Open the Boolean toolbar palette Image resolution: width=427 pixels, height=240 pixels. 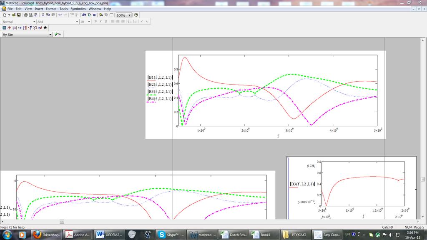point(30,28)
